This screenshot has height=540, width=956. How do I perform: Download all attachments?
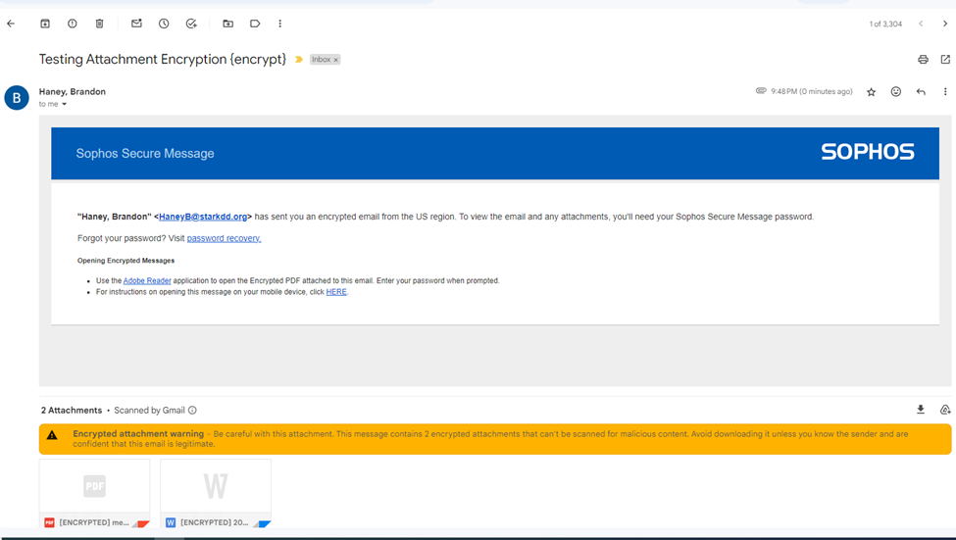click(921, 410)
